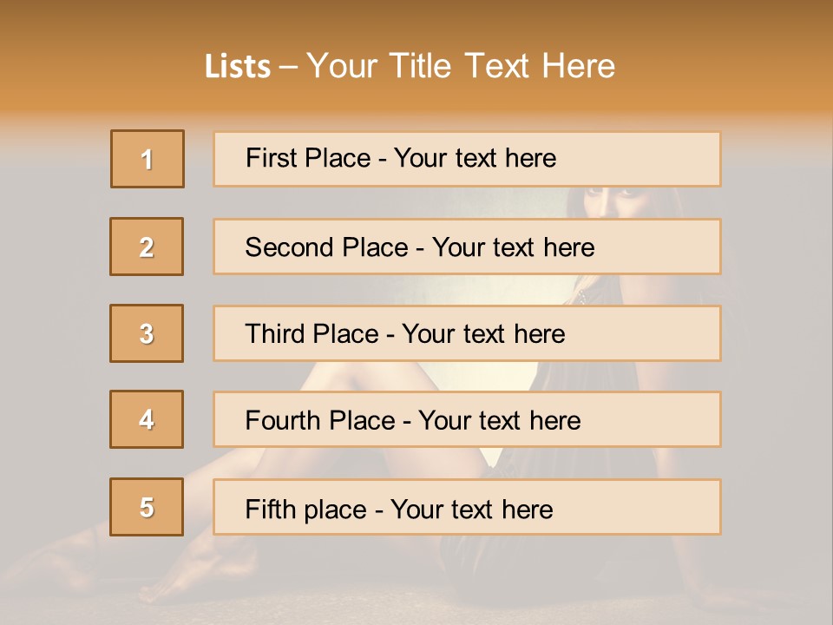Click "Your text here" in First Place row
The width and height of the screenshot is (833, 625).
click(475, 158)
